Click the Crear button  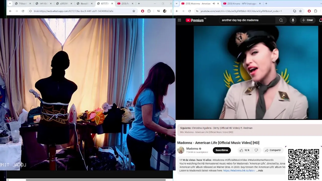click(x=307, y=20)
